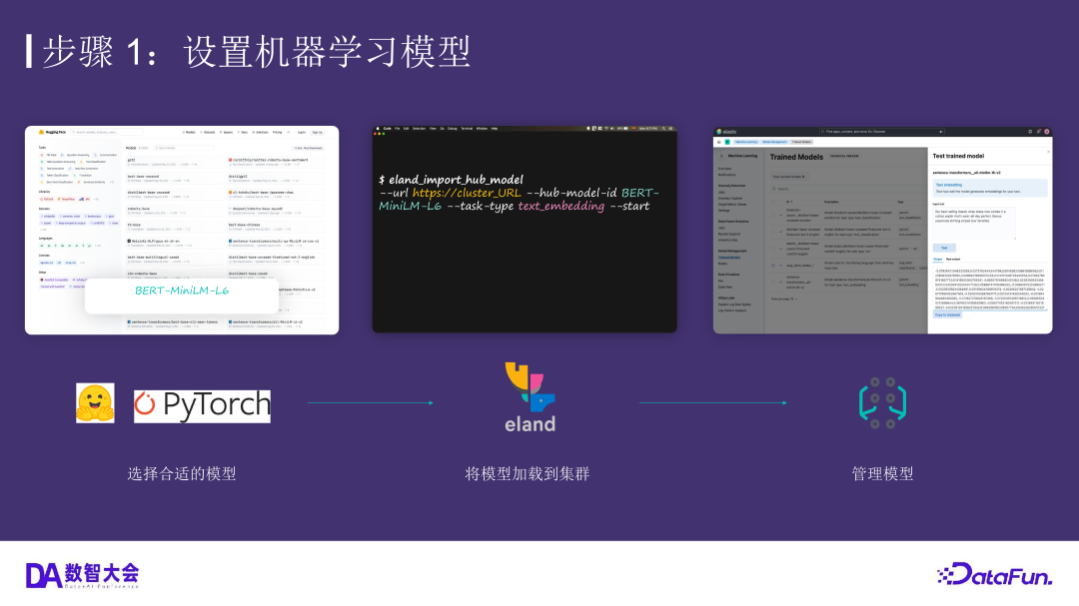Click inside the Input text field
This screenshot has height=606, width=1079.
[x=973, y=223]
